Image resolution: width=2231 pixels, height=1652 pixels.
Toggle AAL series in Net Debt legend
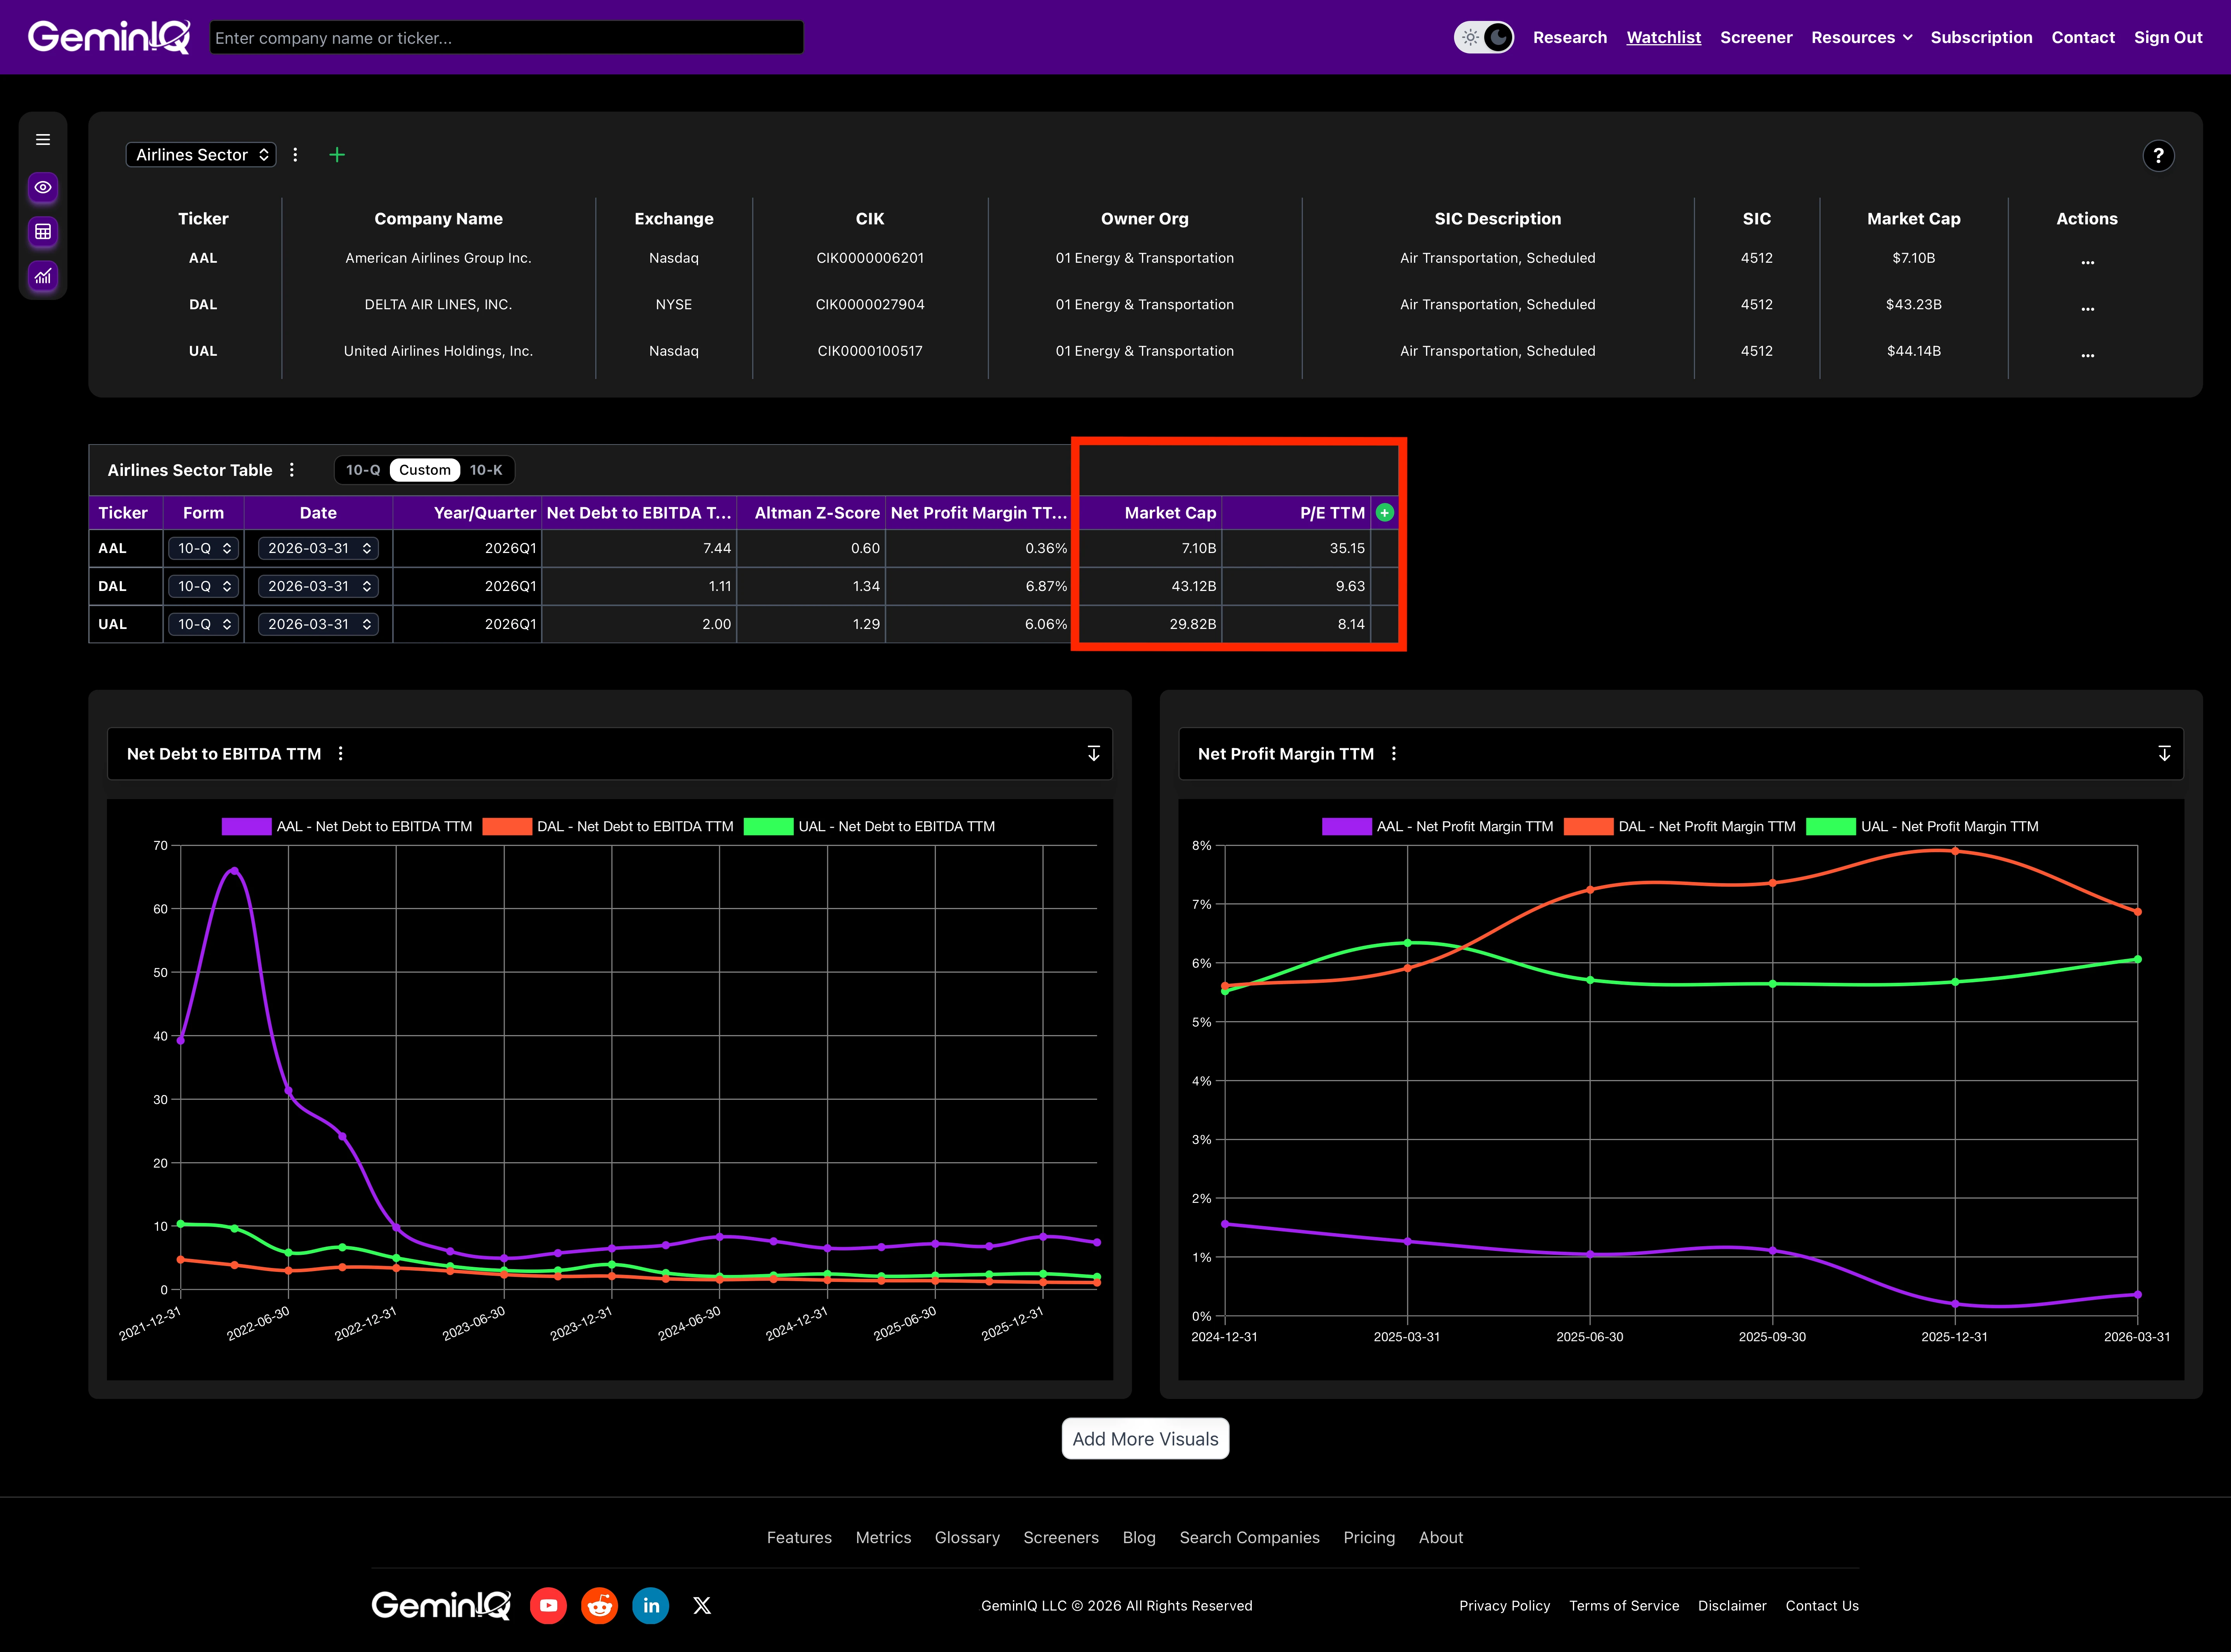(x=347, y=827)
